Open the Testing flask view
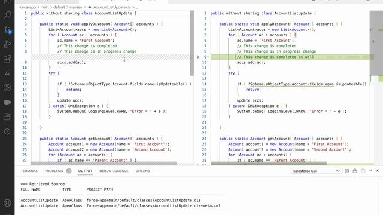Viewport: 383px width, 215px height. [7, 73]
